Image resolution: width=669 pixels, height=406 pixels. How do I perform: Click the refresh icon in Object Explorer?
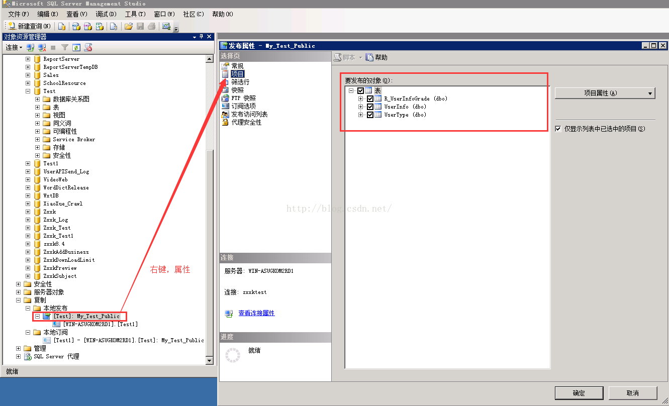point(76,47)
